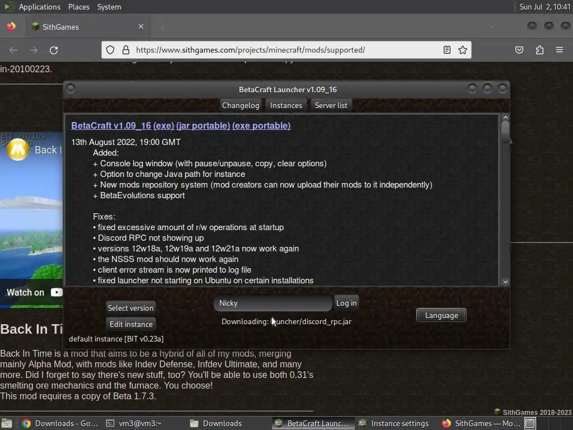
Task: Open the Changelog tab in BetaCraft Launcher
Action: click(241, 105)
